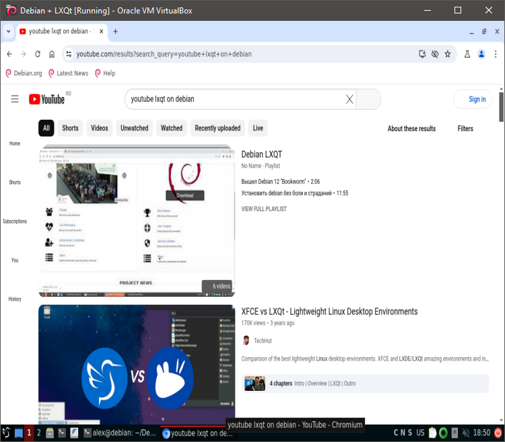Go to Home in the sidebar
This screenshot has height=442, width=505.
[x=15, y=143]
